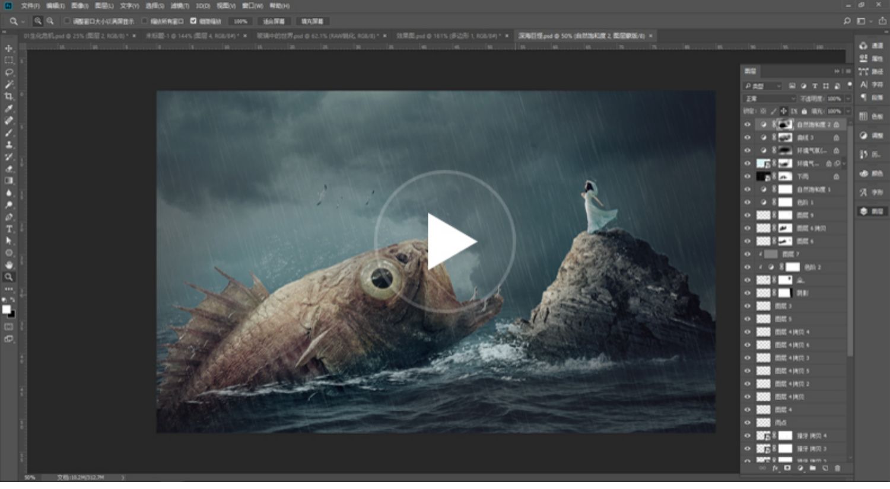The image size is (890, 489).
Task: Click the 适合屏幕 button
Action: coord(274,21)
